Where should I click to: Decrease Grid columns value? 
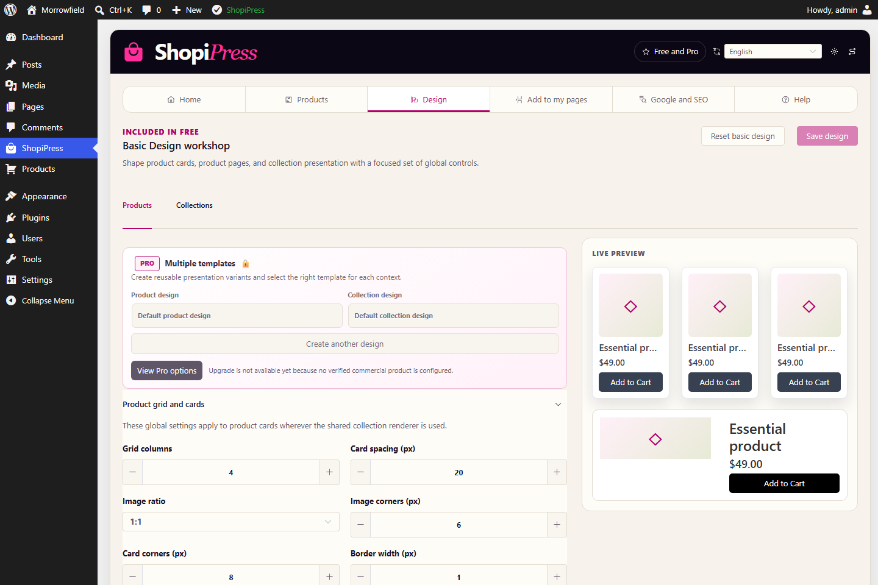(x=132, y=472)
